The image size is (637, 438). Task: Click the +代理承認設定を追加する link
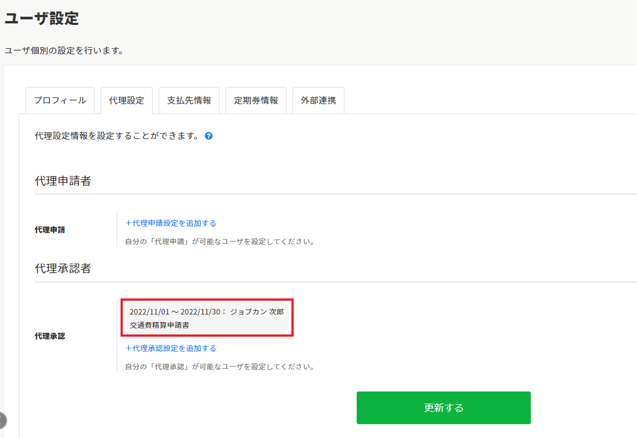point(171,348)
